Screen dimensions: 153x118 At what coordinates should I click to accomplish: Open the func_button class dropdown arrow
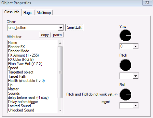click(61, 28)
